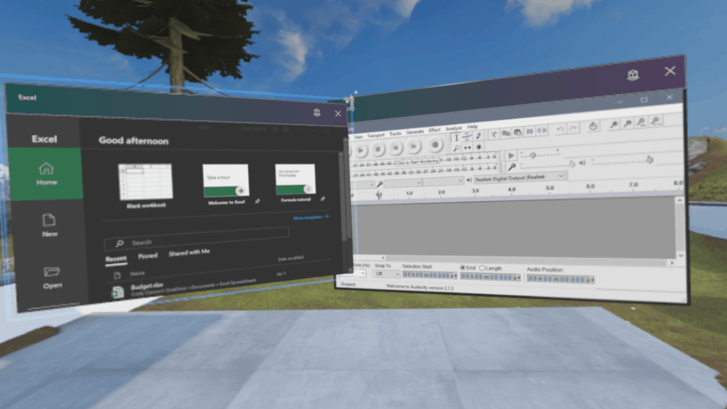Click the Audacity Copy icon
727x409 pixels.
click(x=506, y=133)
